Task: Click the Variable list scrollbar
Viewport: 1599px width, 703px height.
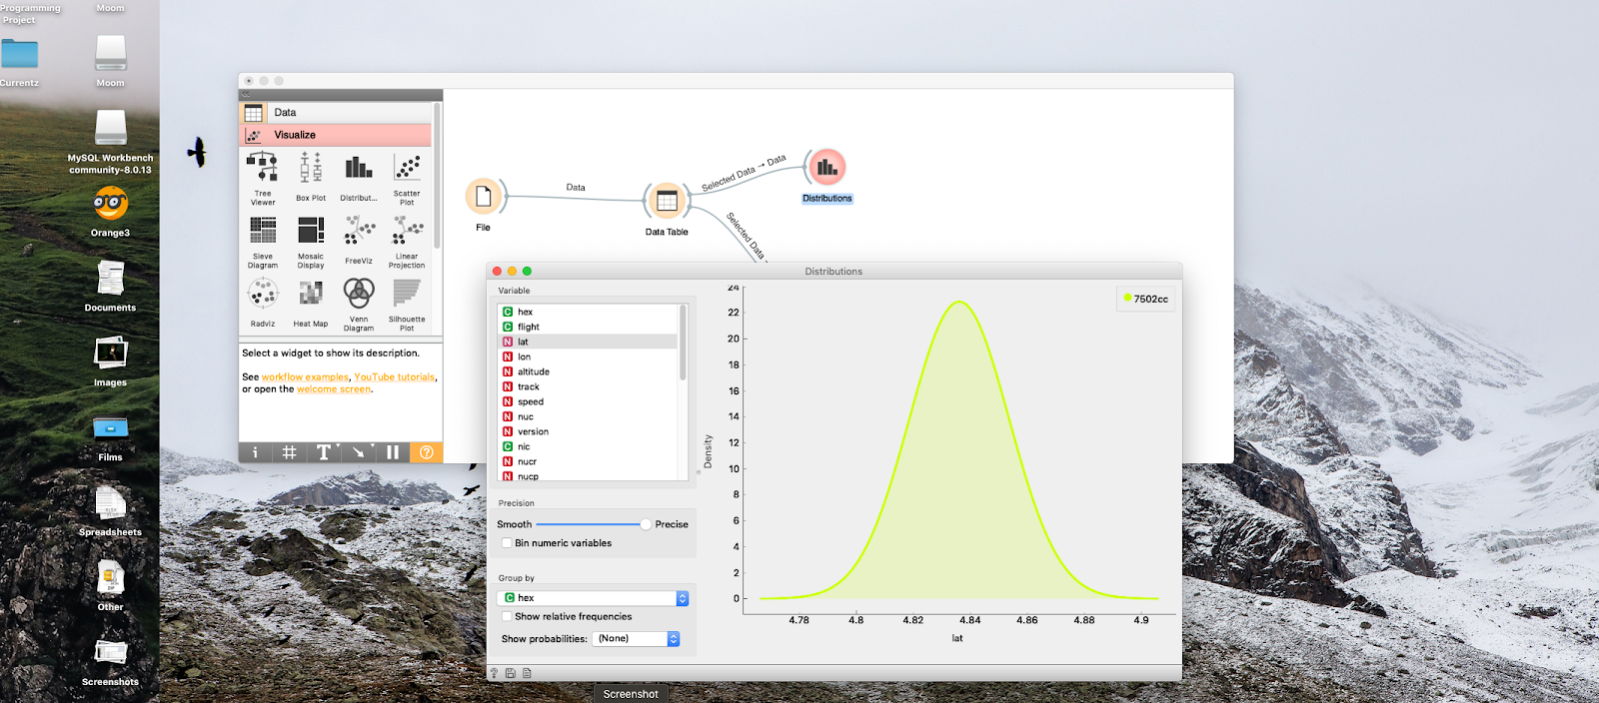Action: click(x=684, y=343)
